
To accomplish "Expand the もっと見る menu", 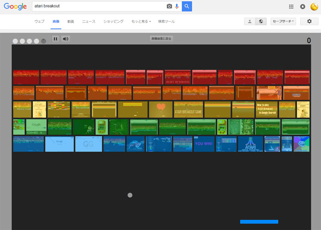I will coord(141,22).
